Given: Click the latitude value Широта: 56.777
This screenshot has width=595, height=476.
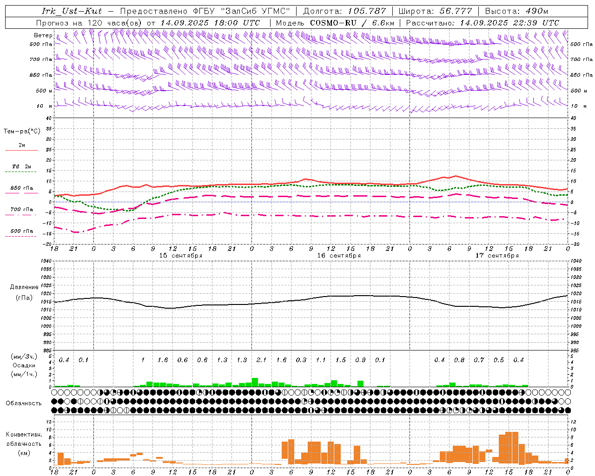Looking at the screenshot, I should [435, 11].
